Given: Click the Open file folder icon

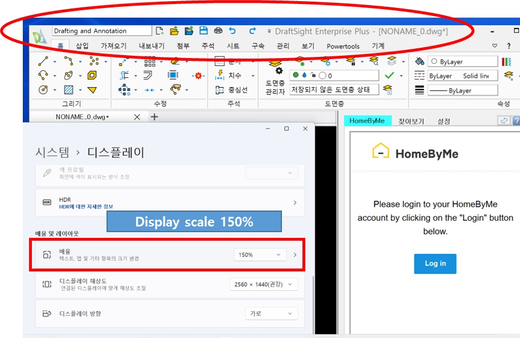Looking at the screenshot, I should pyautogui.click(x=174, y=31).
